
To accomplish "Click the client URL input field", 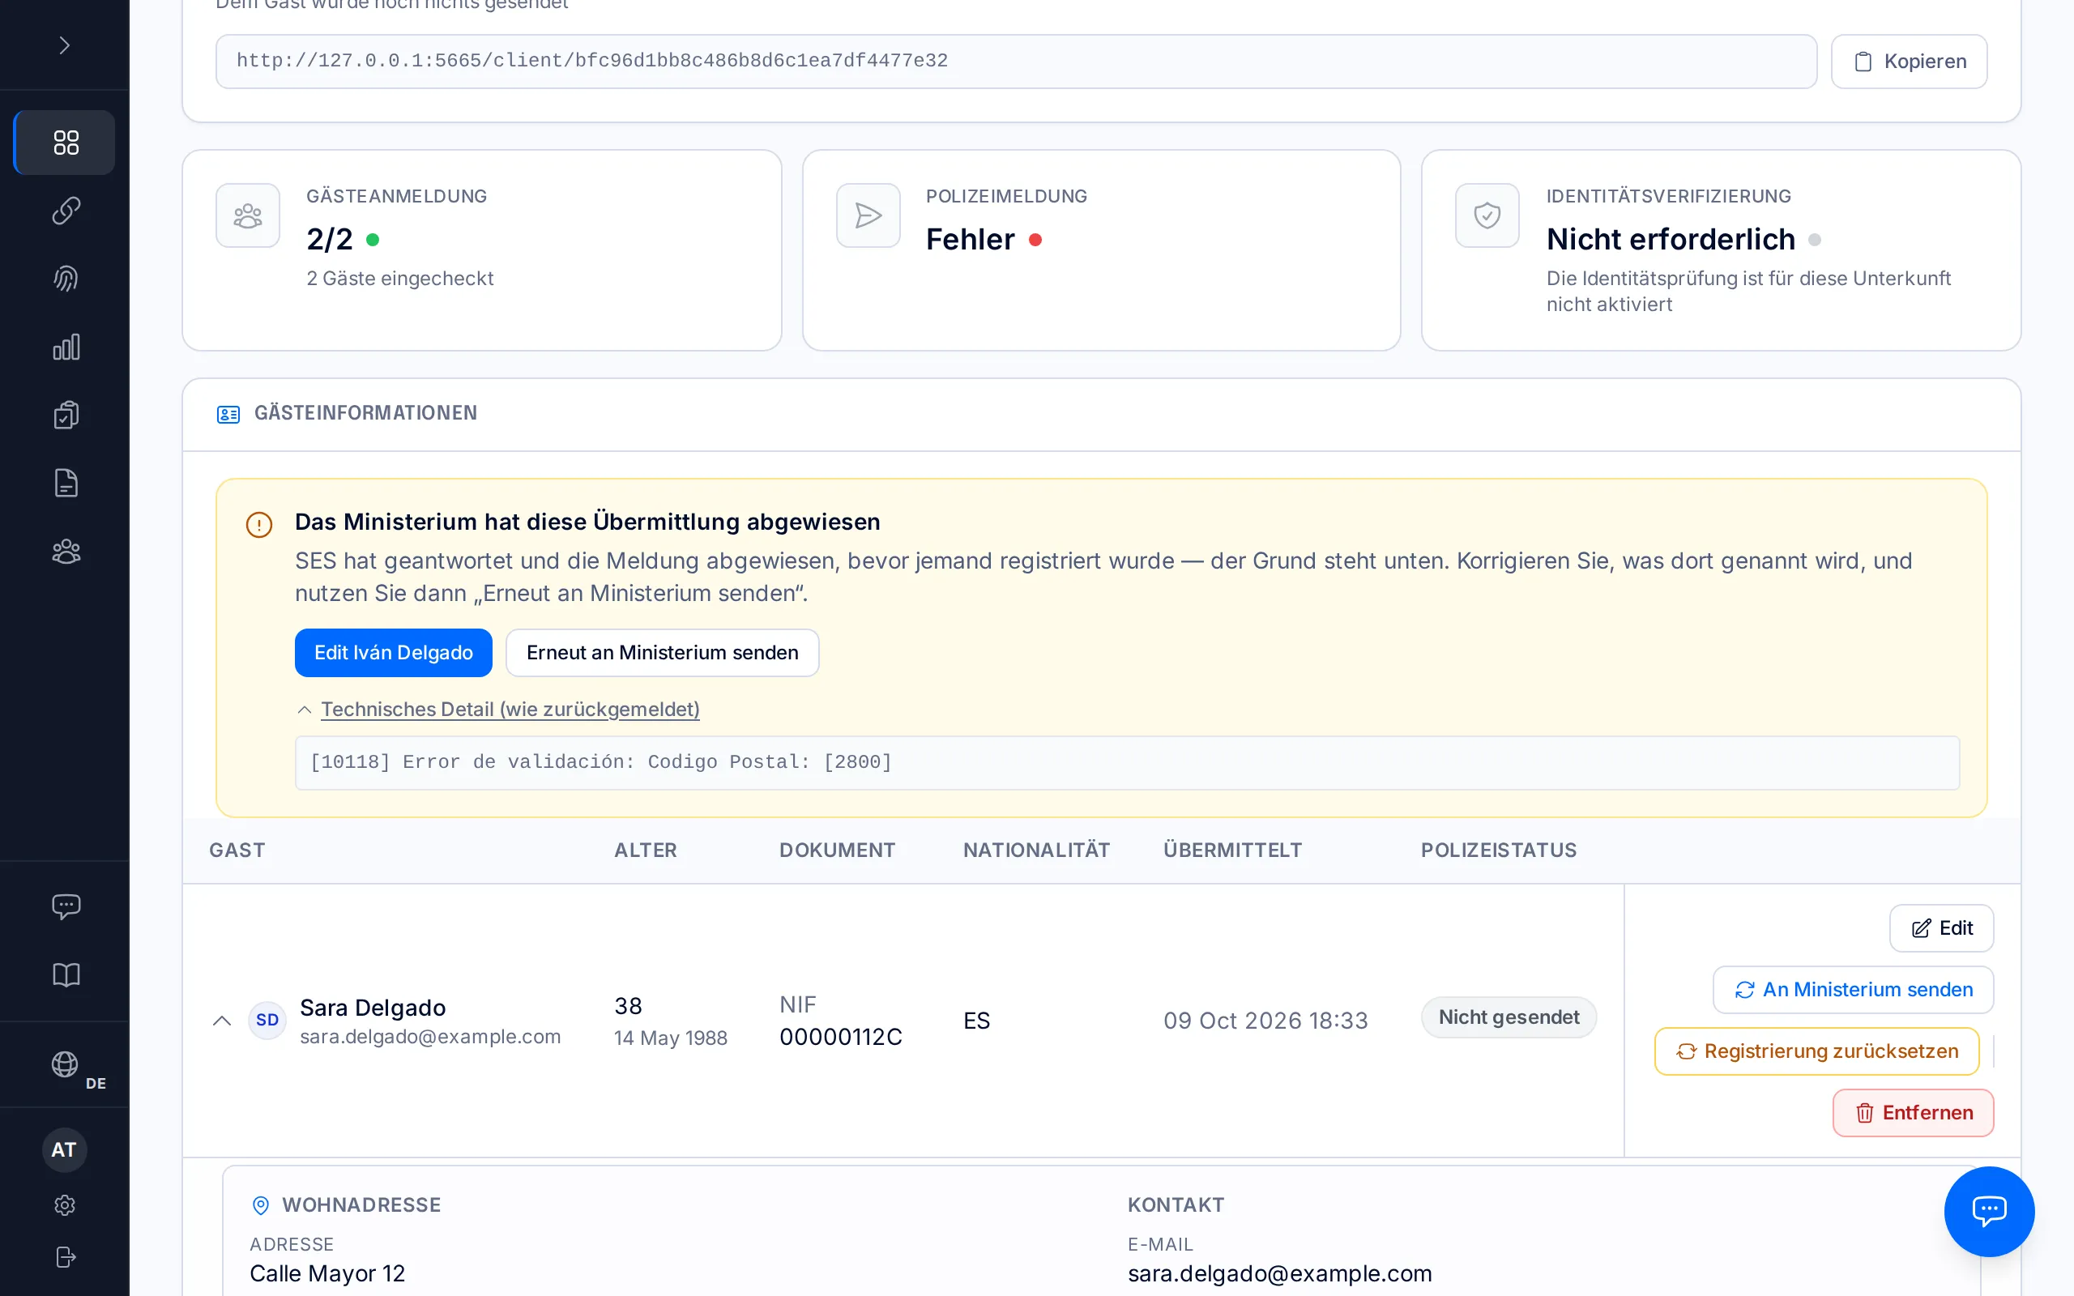I will pyautogui.click(x=1016, y=62).
